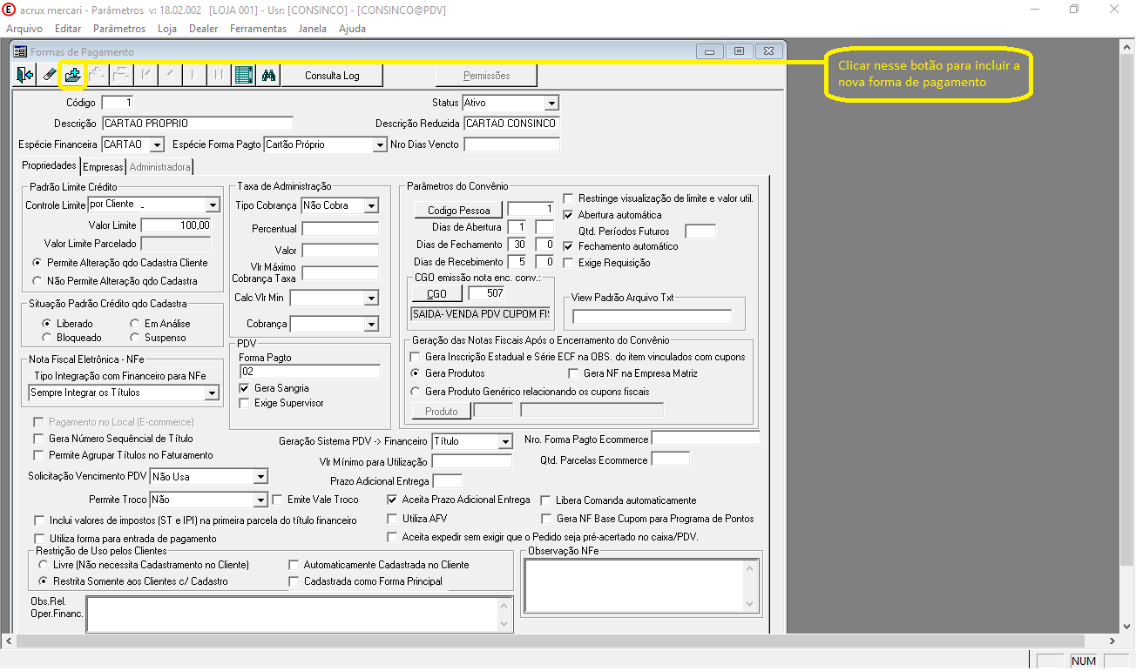Minimize the Formas de Pagamento inner window

pos(710,51)
